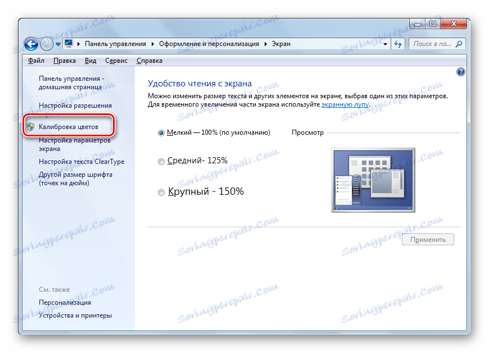Open Другой размер шрифта (точек на дюйм)
The width and height of the screenshot is (489, 353).
click(x=75, y=178)
